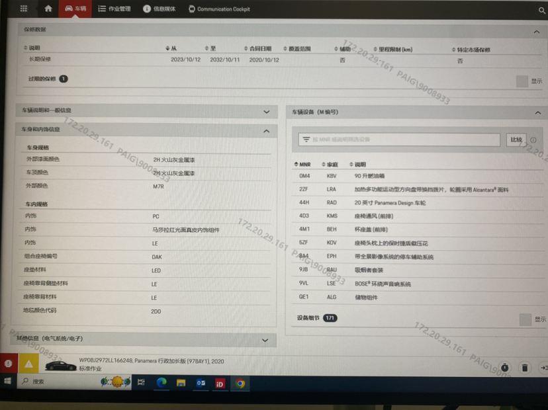Sort equipment list by MNR column
548x410 pixels.
pos(302,164)
